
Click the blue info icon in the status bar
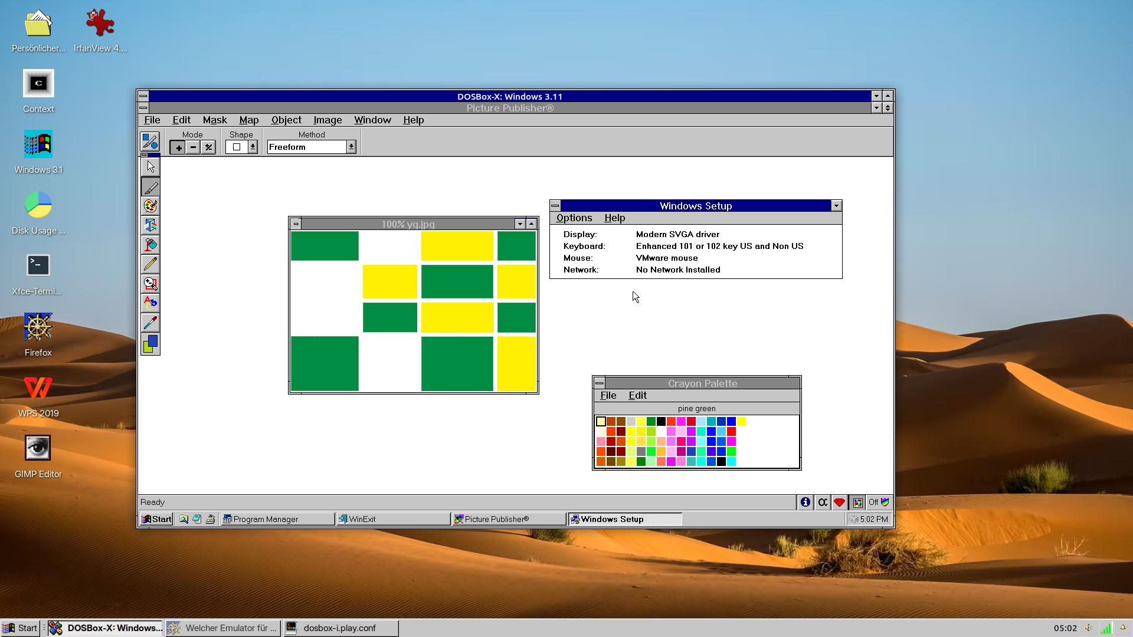coord(805,503)
